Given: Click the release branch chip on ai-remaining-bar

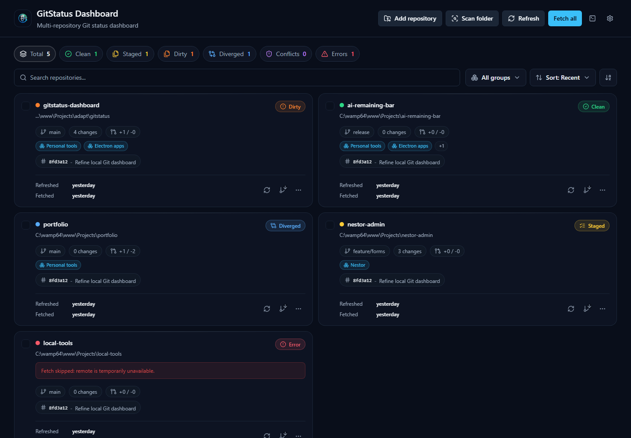Looking at the screenshot, I should tap(357, 132).
